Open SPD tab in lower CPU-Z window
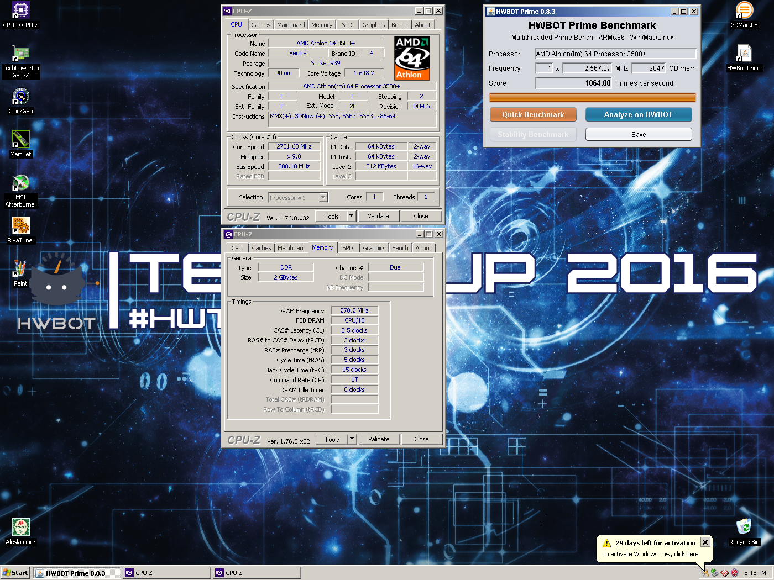Image resolution: width=774 pixels, height=580 pixels. pyautogui.click(x=348, y=248)
